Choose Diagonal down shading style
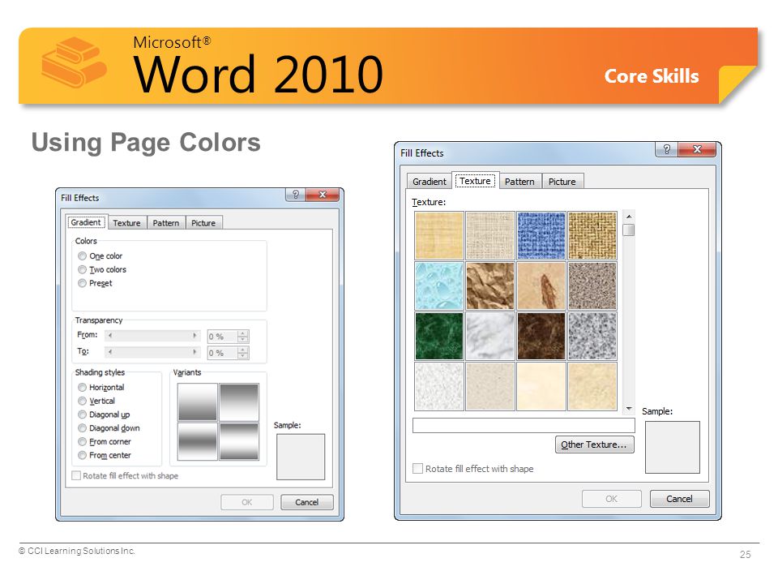The height and width of the screenshot is (584, 778). [x=83, y=428]
